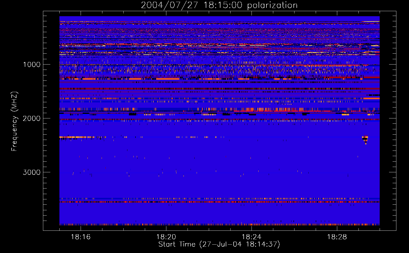Viewport: 409px width, 253px height.
Task: Click the plot title "2004/07/27 18:15:00 polarization"
Action: pyautogui.click(x=219, y=5)
